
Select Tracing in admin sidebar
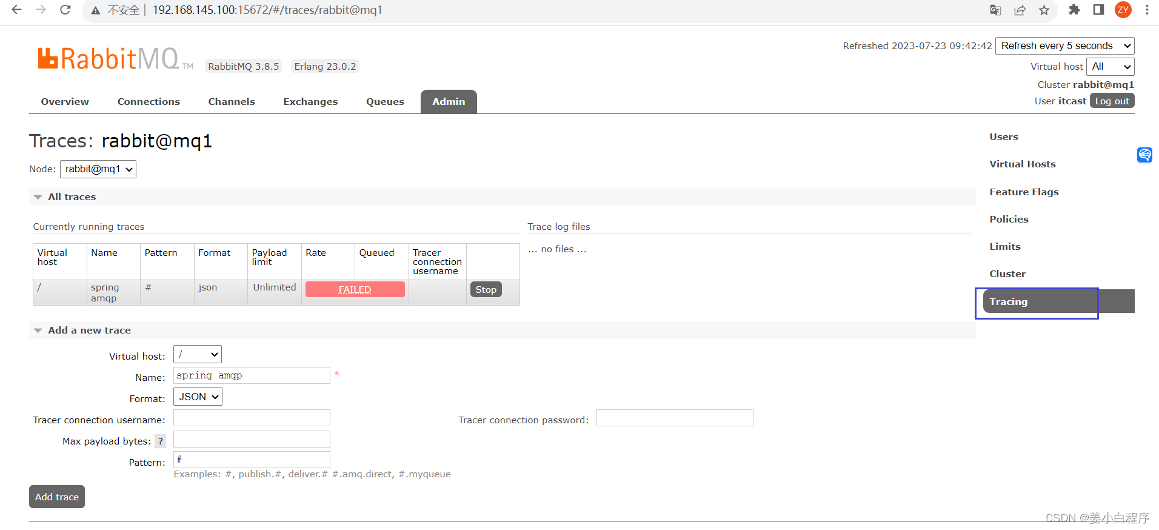1058,301
